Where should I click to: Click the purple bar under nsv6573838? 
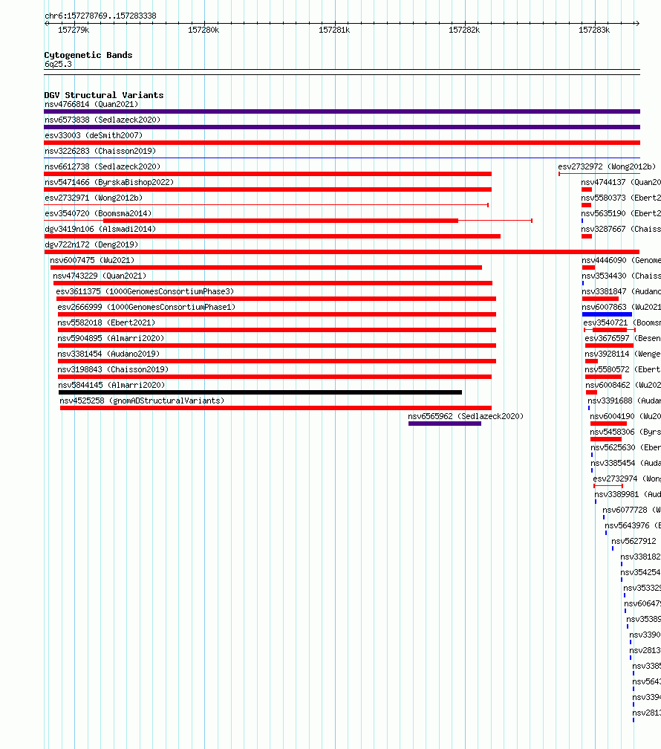point(342,127)
